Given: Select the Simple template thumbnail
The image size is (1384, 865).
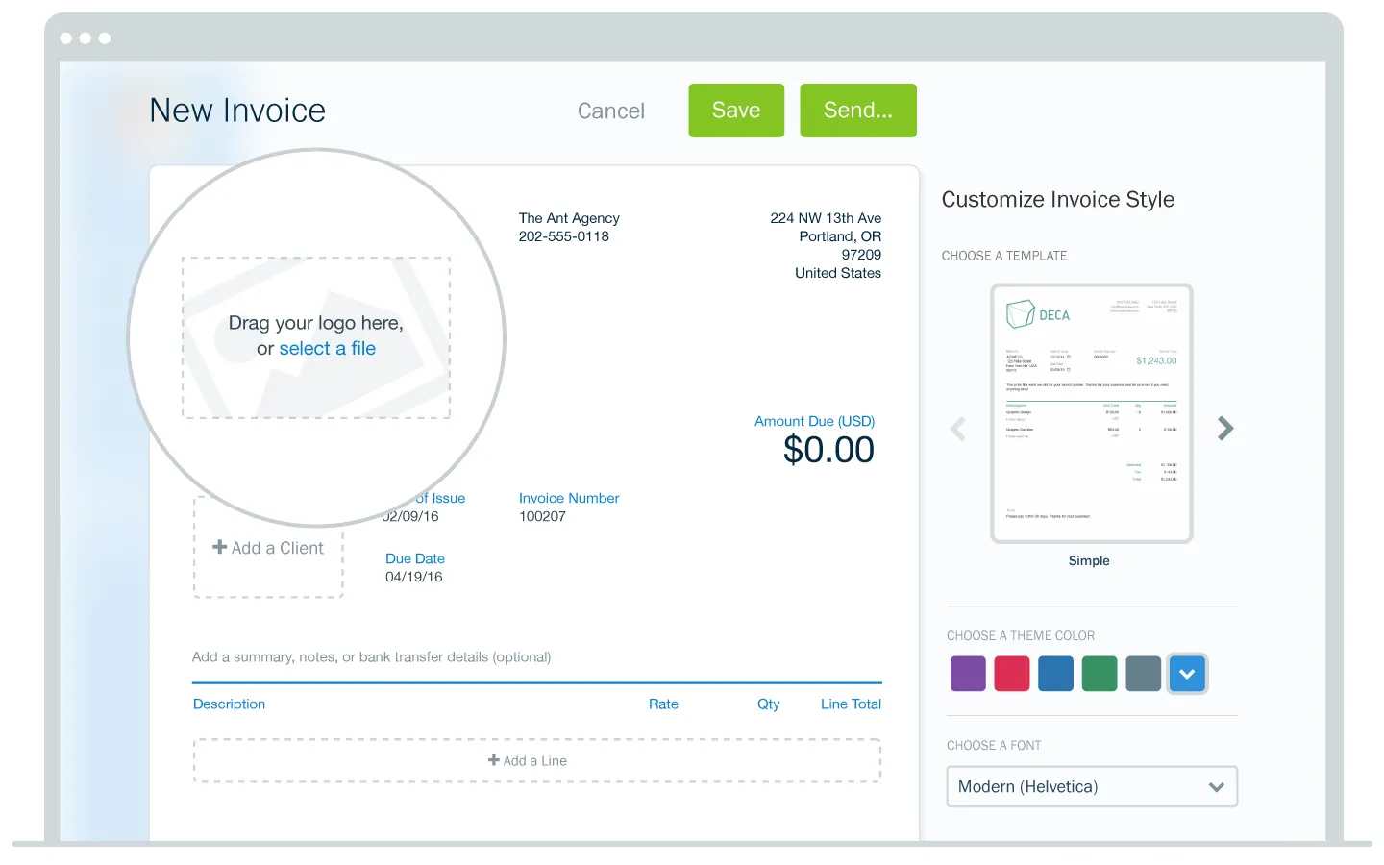Looking at the screenshot, I should (1091, 413).
